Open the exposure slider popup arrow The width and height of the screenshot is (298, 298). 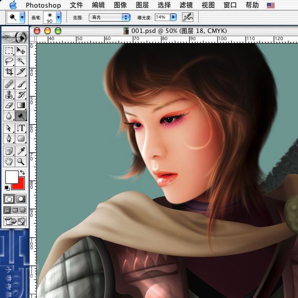click(x=173, y=17)
